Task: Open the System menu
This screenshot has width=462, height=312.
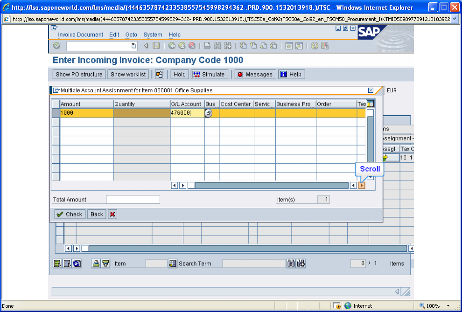Action: click(x=153, y=35)
